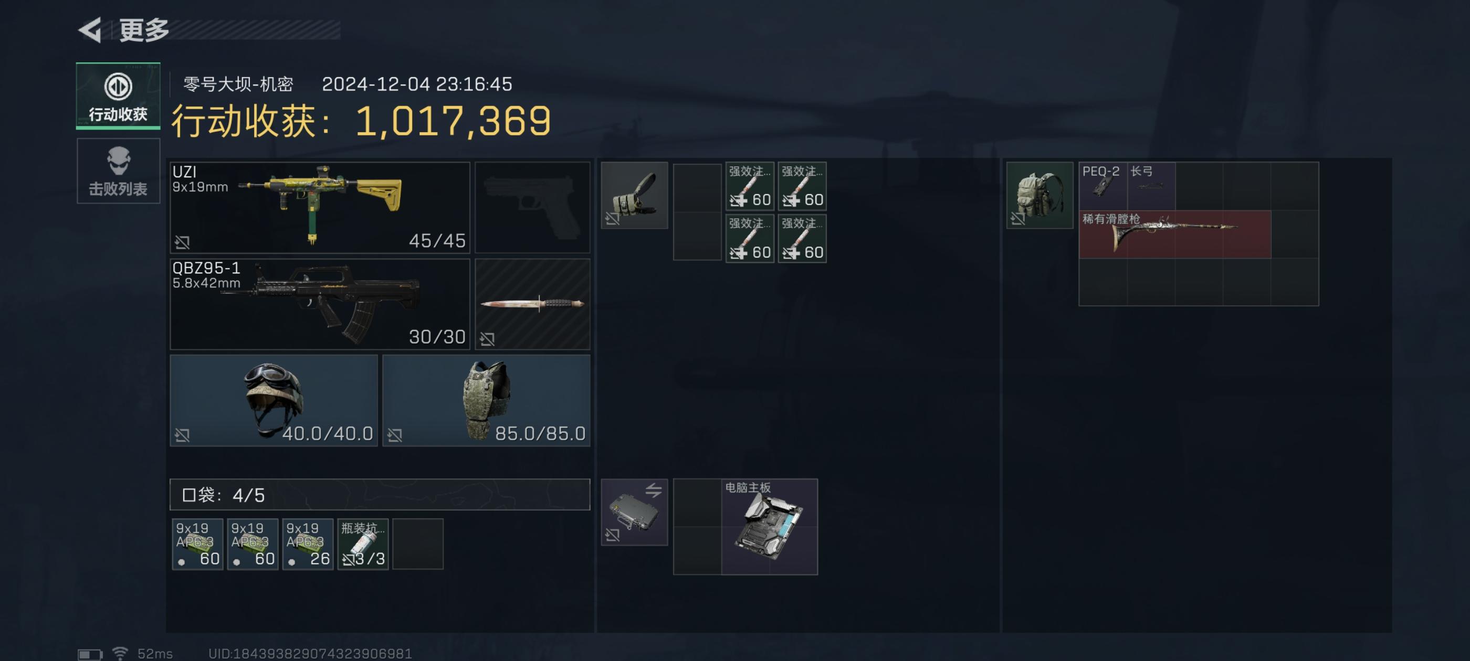Select the top-left 强效注 injector item
Viewport: 1470px width, 661px height.
(x=750, y=186)
